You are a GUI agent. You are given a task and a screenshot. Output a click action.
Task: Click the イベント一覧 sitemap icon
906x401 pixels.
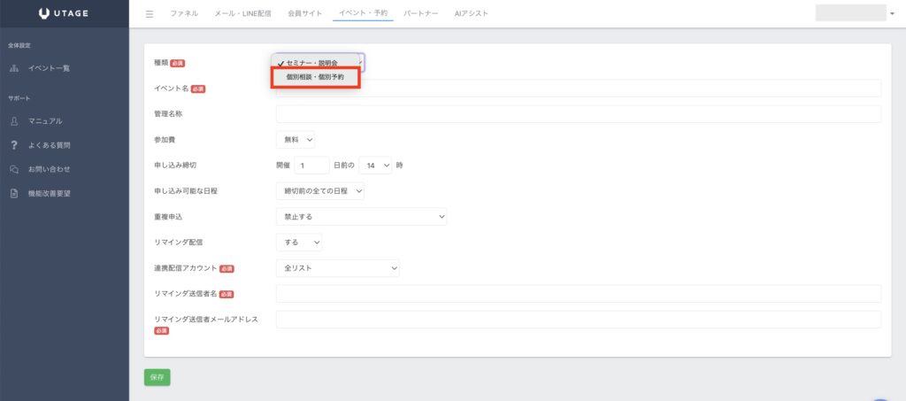(x=14, y=68)
